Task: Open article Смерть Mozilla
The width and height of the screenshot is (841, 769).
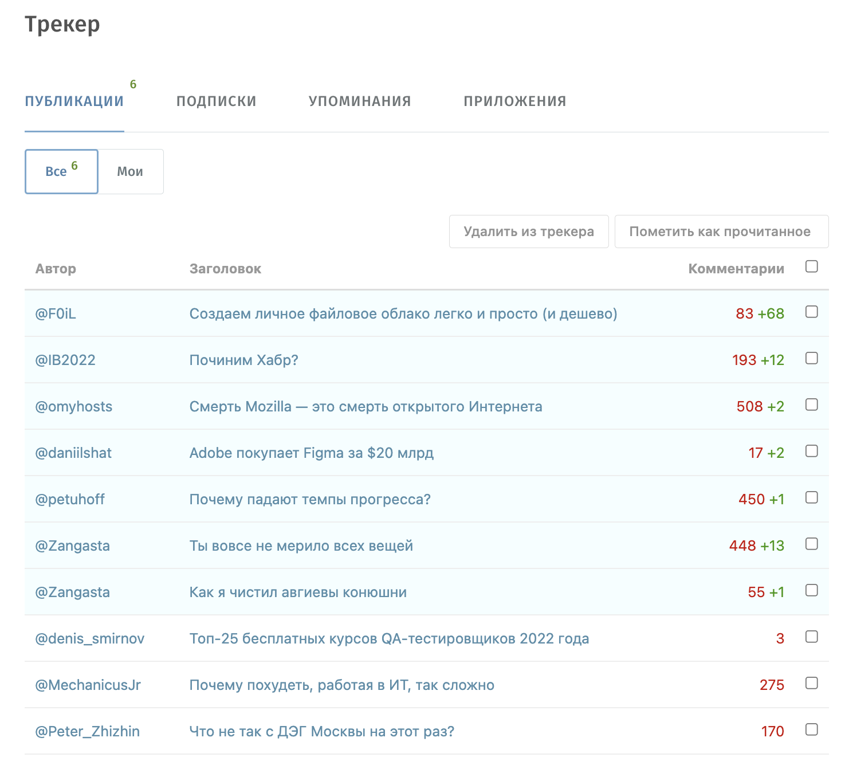Action: pyautogui.click(x=366, y=406)
